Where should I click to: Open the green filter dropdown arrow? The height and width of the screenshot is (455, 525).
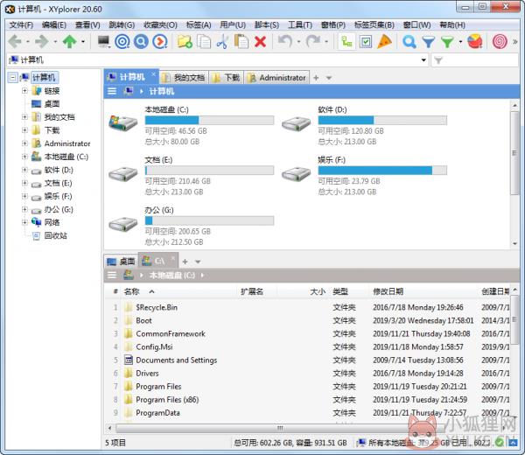pyautogui.click(x=460, y=42)
